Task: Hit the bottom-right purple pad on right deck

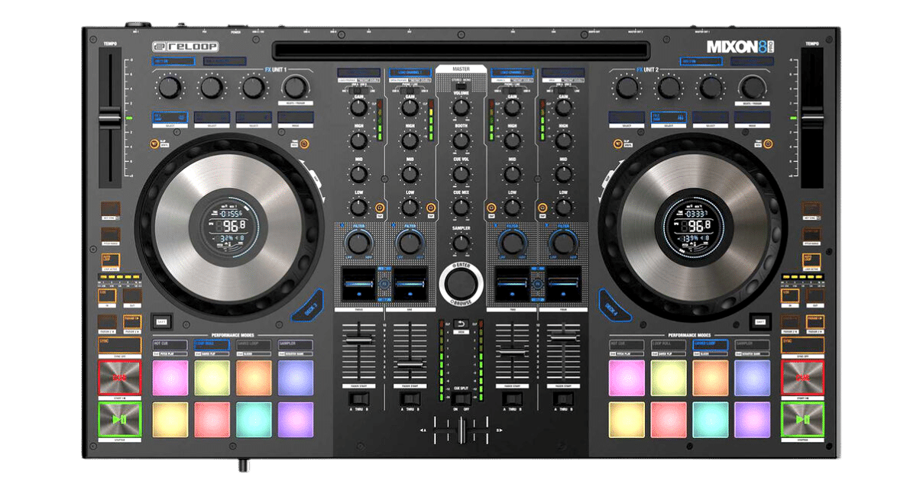Action: pyautogui.click(x=752, y=419)
